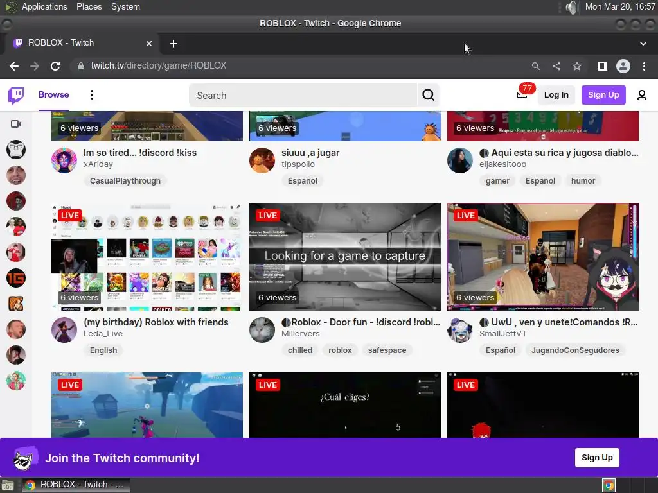Click the zoom magnifier icon in address bar
The image size is (658, 493).
point(535,66)
